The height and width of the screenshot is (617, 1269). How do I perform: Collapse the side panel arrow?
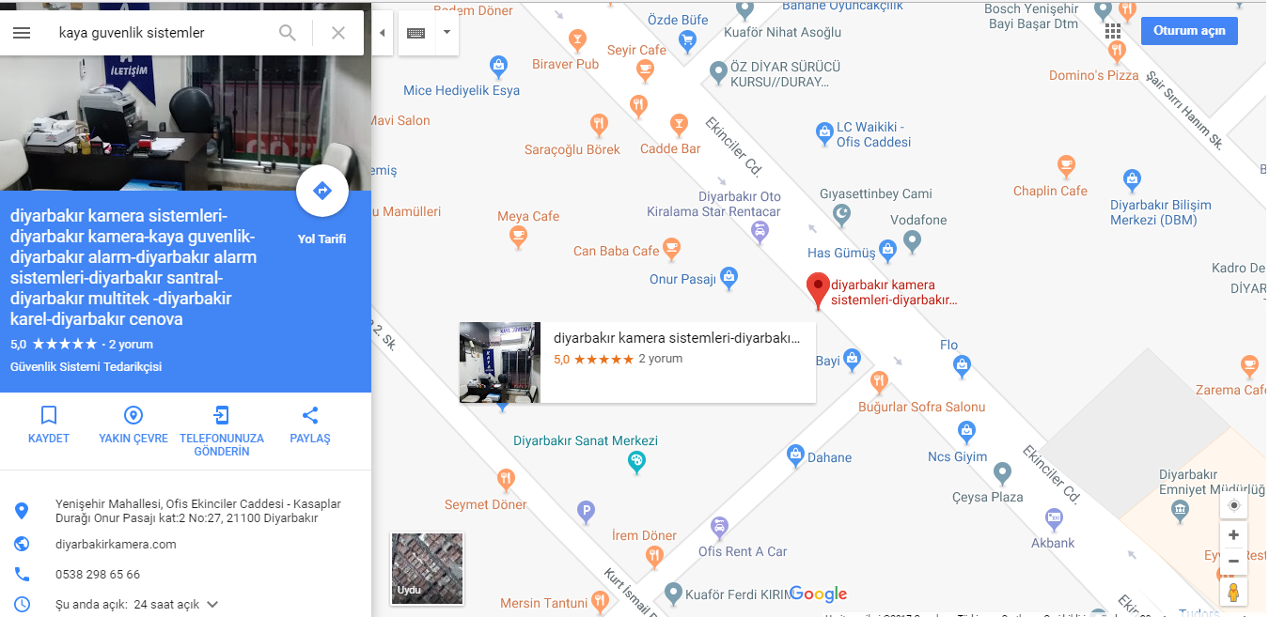coord(382,33)
